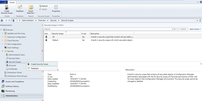Switch to Software Library workspace

tap(22, 86)
